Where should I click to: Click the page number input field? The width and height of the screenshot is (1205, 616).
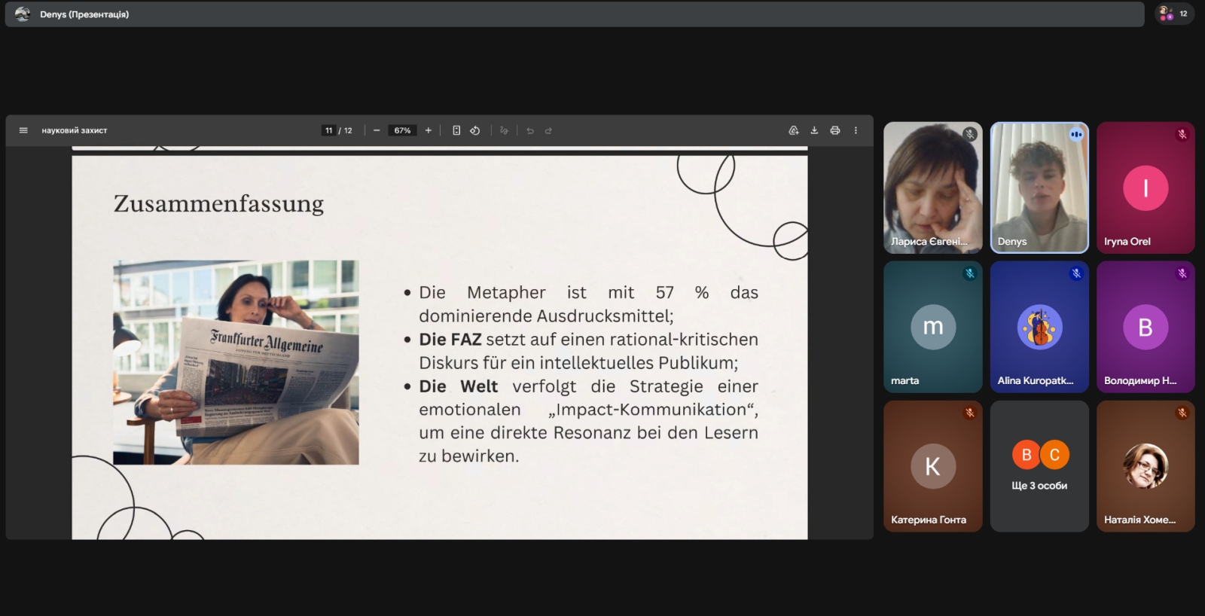[328, 130]
